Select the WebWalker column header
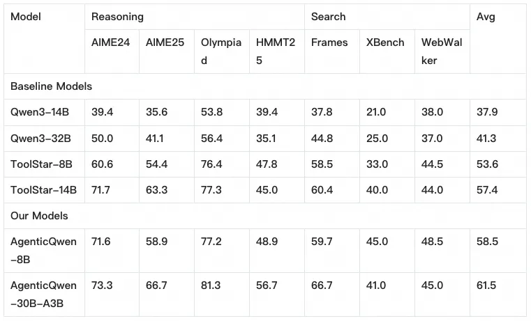This screenshot has height=321, width=531. (x=442, y=51)
